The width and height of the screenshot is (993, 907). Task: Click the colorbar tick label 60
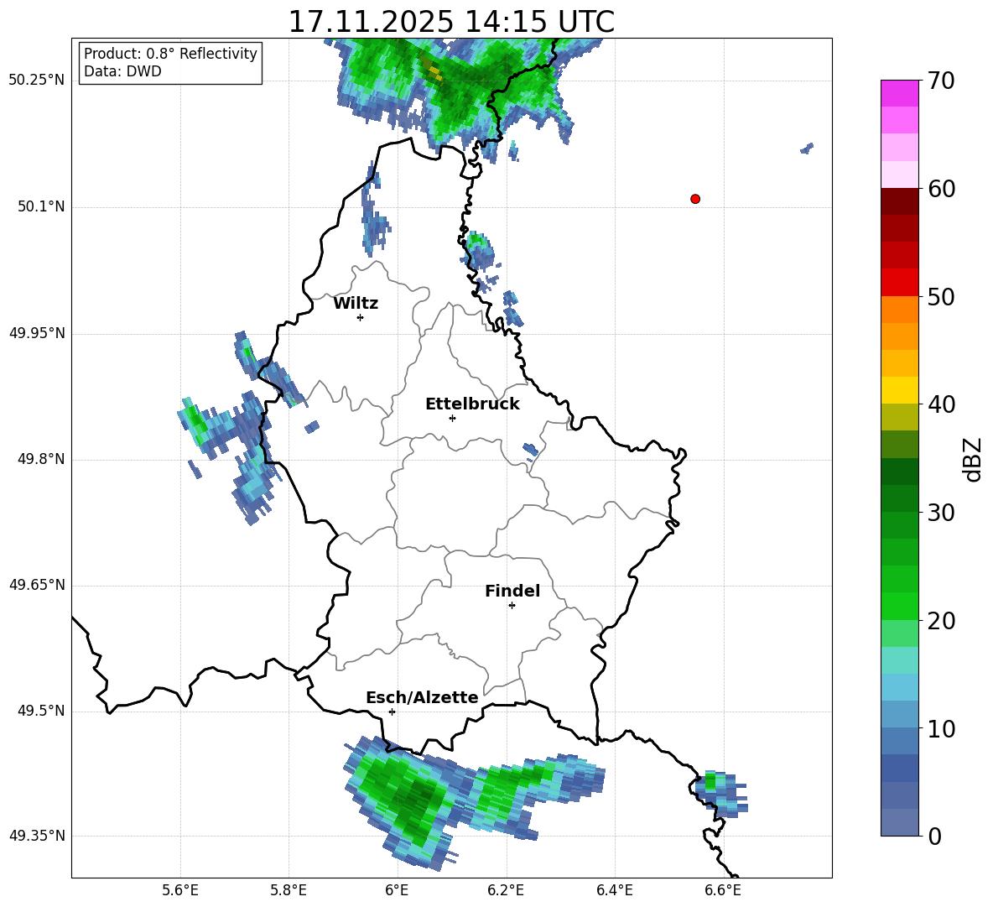click(x=941, y=189)
